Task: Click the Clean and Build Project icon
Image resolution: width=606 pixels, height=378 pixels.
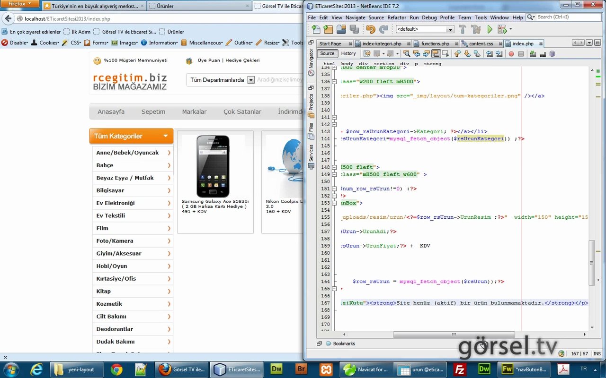Action: 476,29
